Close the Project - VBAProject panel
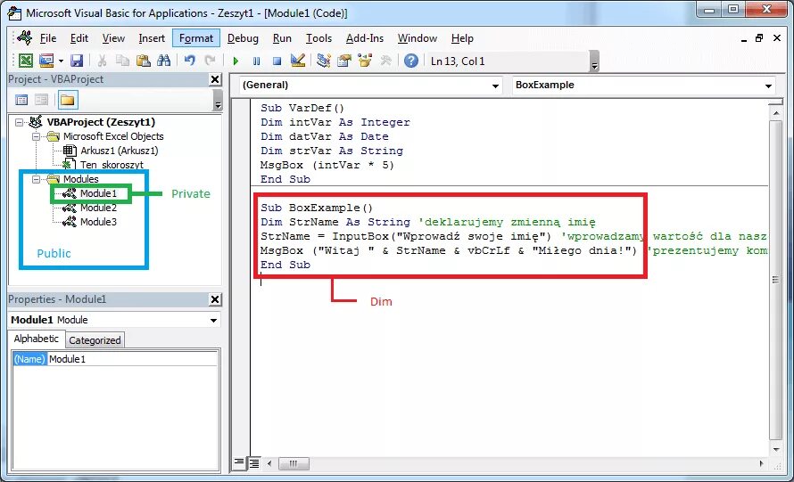 pos(215,79)
